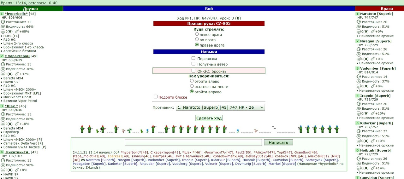
Task: Click skull kills icon under *hyperbolic*
Action: 3,32
